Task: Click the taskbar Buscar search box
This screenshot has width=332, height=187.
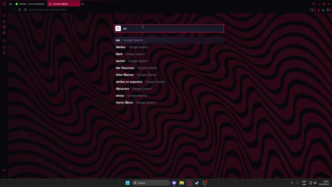Action: (x=151, y=183)
